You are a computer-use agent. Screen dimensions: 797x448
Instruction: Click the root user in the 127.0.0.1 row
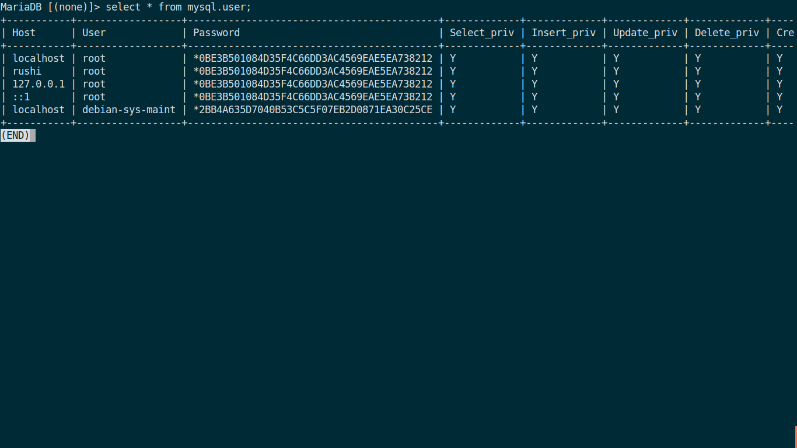point(94,84)
